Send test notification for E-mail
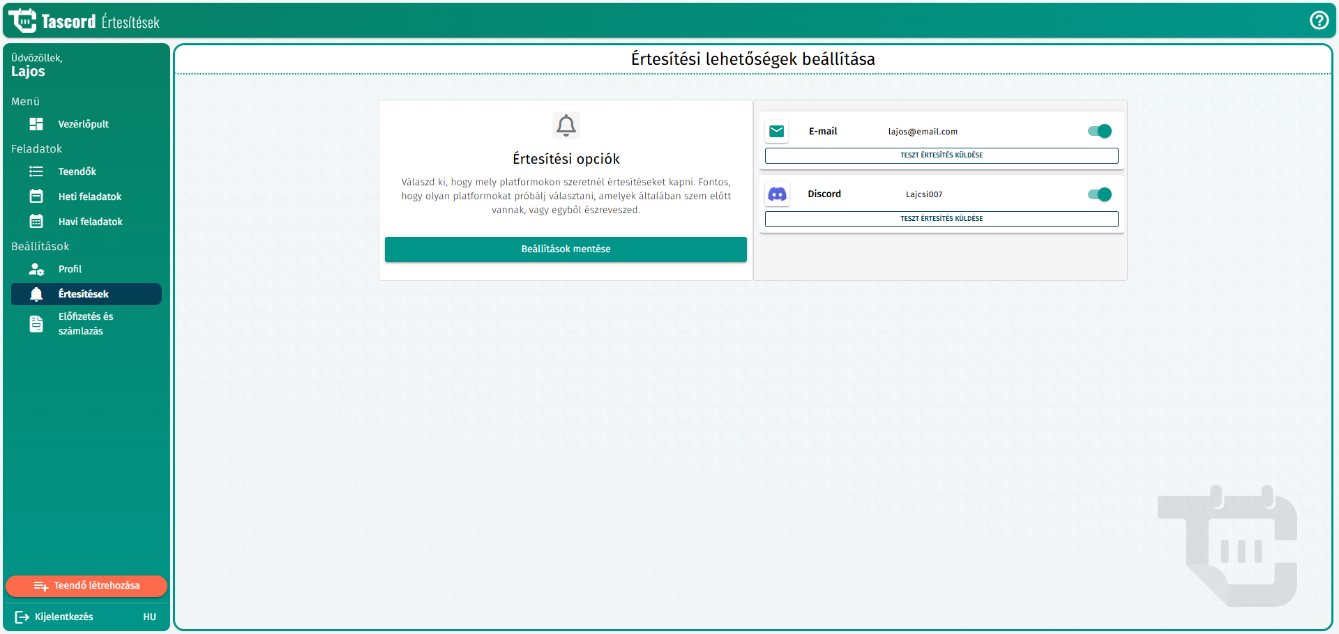The image size is (1339, 634). (941, 155)
